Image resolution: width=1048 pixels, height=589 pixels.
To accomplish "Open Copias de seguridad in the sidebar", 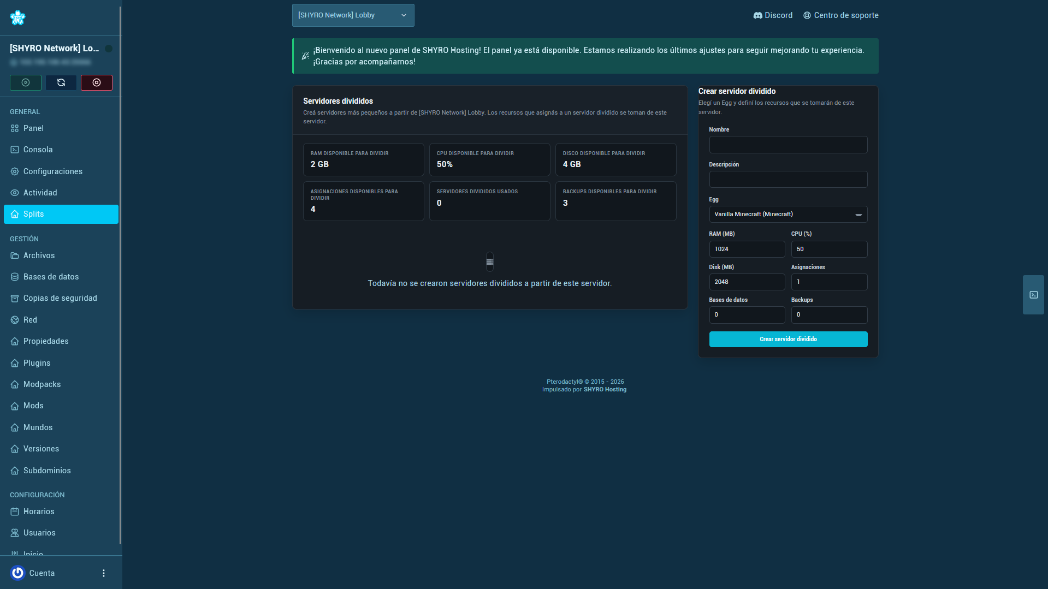I will tap(61, 298).
